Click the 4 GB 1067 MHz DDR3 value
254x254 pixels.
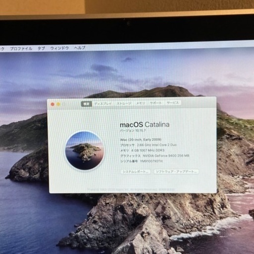pyautogui.click(x=148, y=150)
